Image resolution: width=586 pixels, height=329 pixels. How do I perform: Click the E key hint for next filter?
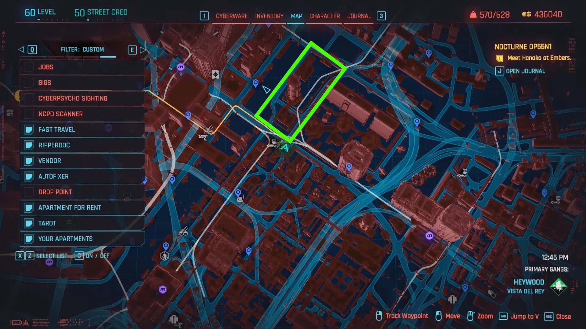tap(132, 50)
